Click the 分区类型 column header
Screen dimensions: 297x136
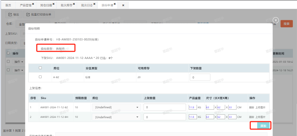[x=91, y=68]
